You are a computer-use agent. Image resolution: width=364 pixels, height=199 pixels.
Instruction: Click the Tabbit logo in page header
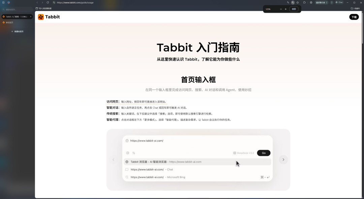(x=49, y=17)
